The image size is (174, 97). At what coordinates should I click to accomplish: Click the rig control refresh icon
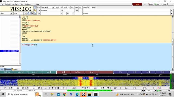pyautogui.click(x=28, y=13)
